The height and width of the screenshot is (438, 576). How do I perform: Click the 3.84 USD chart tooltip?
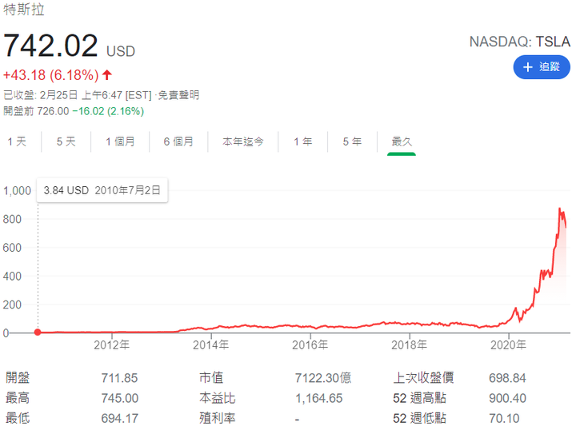click(x=102, y=190)
